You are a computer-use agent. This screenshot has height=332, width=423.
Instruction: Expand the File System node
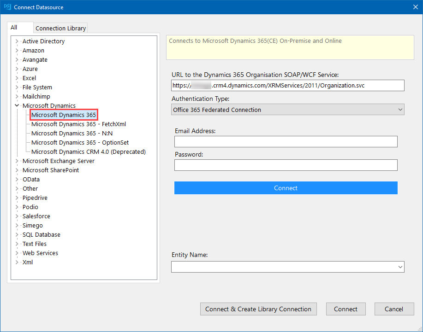17,87
